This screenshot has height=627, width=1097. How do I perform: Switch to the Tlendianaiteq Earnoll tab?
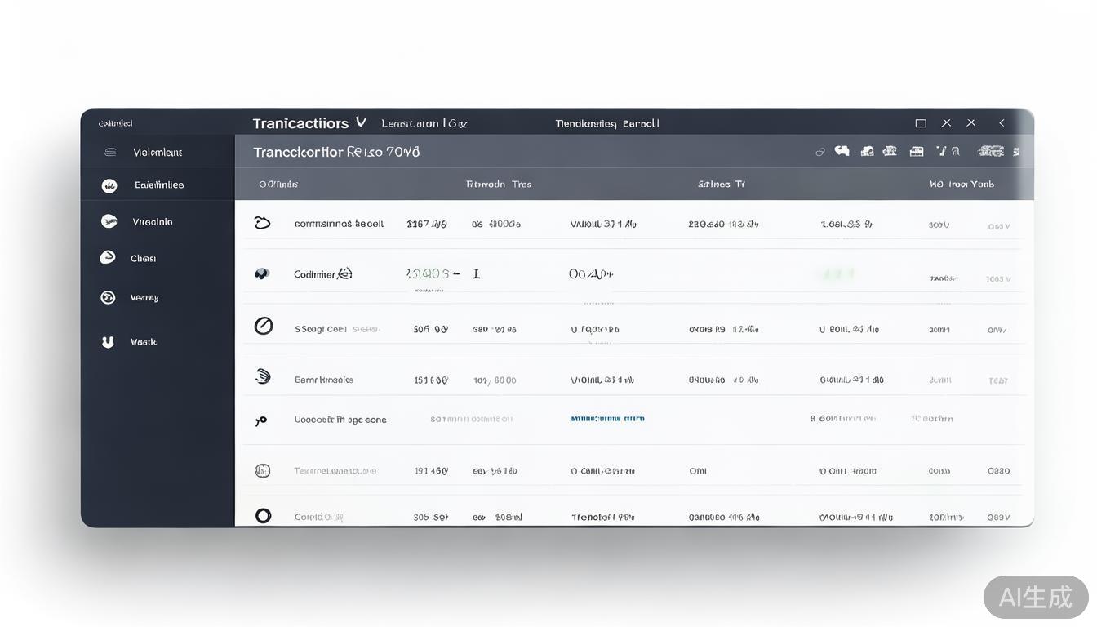point(606,123)
